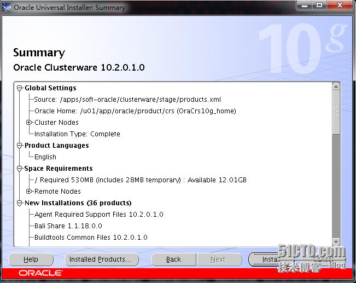Click scrollbar down arrow in summary list

(x=336, y=241)
